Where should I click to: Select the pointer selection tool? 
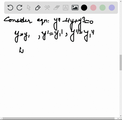pos(29,8)
